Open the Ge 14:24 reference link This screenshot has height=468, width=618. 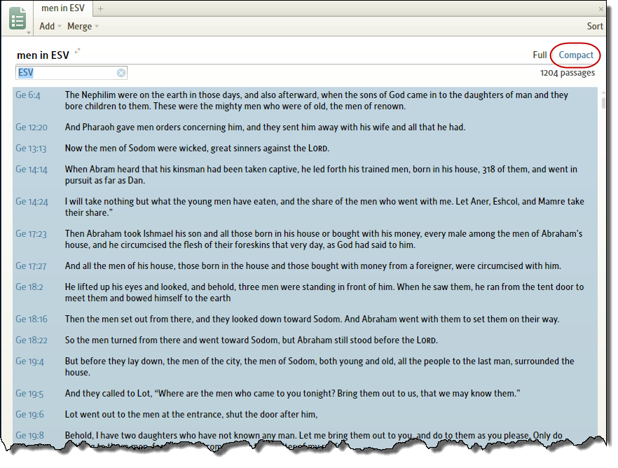[x=32, y=202]
